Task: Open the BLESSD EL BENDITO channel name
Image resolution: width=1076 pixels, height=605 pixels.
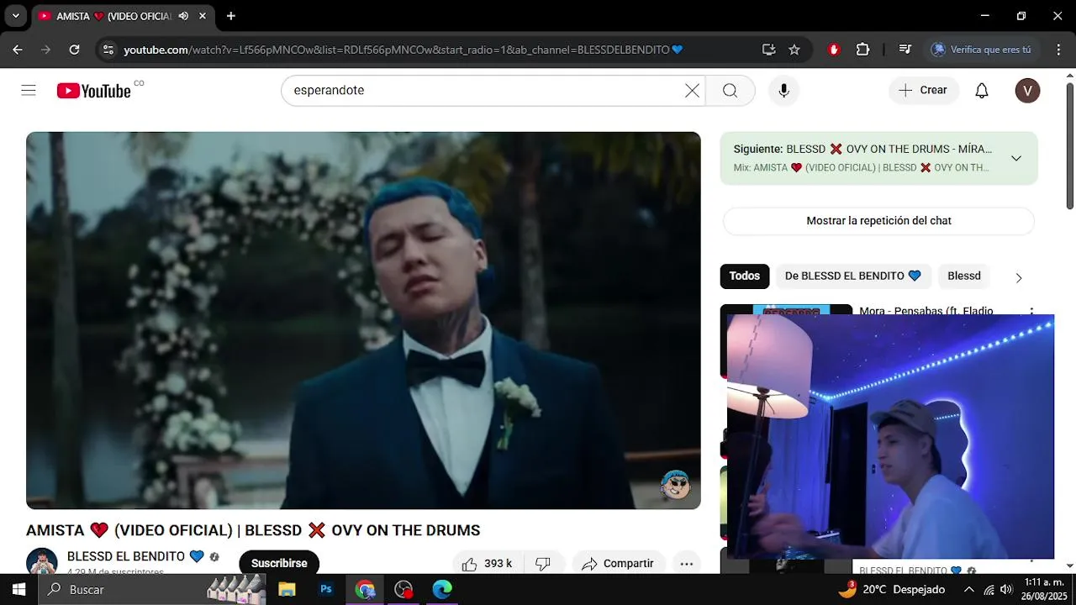Action: (126, 556)
